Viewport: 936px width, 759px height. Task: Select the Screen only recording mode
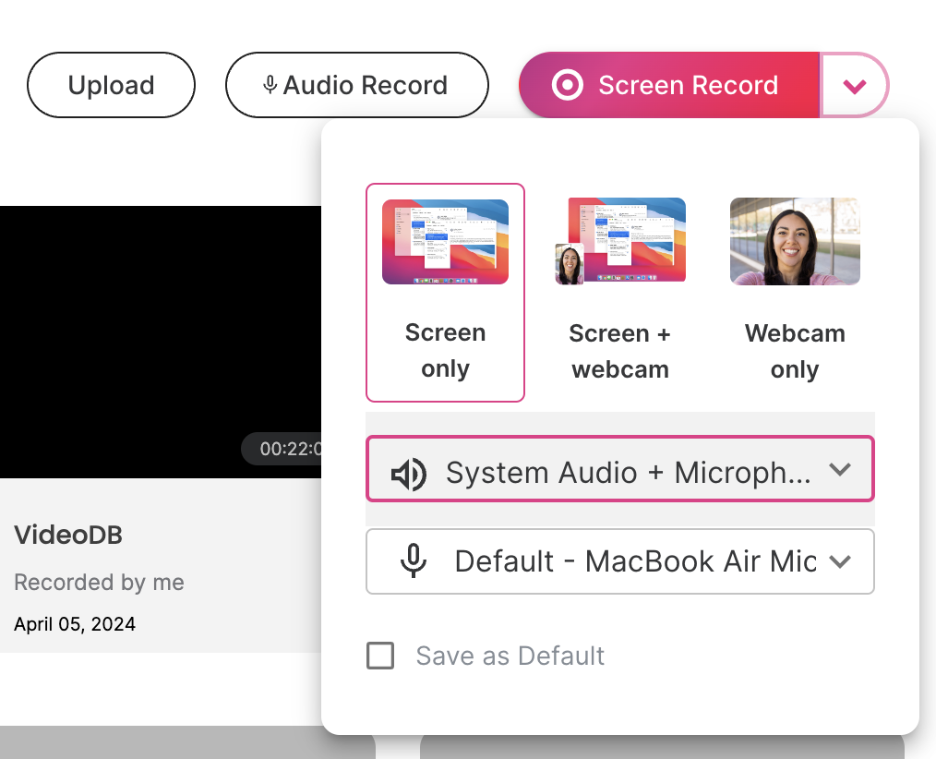445,293
